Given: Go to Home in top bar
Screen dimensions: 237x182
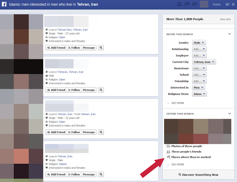Looking at the screenshot, I should [217, 4].
